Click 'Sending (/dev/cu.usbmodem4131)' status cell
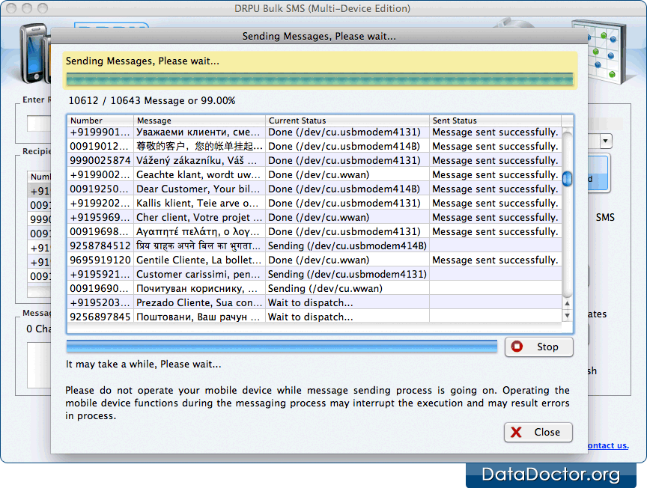 [x=347, y=275]
